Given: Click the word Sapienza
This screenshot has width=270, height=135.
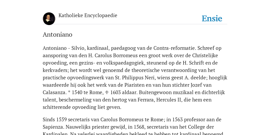Looking at the screenshot, I should pyautogui.click(x=53, y=127).
